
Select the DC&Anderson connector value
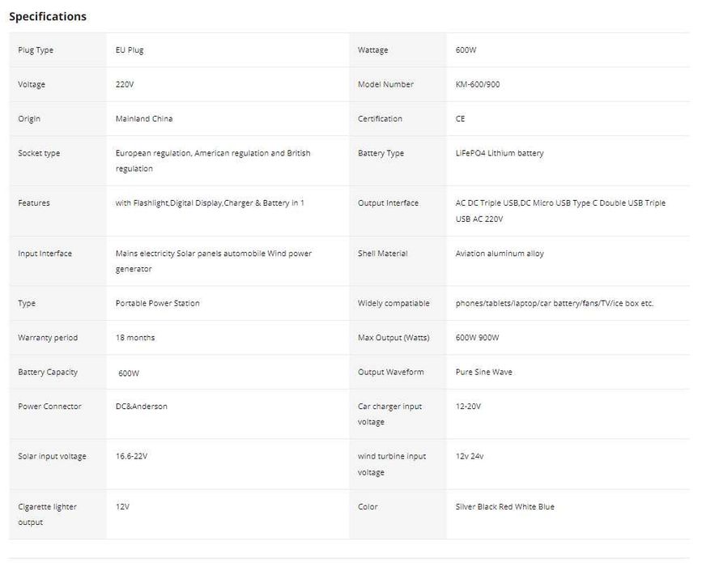tap(142, 407)
